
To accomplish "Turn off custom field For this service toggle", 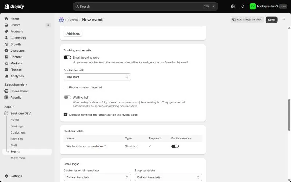I will (175, 146).
